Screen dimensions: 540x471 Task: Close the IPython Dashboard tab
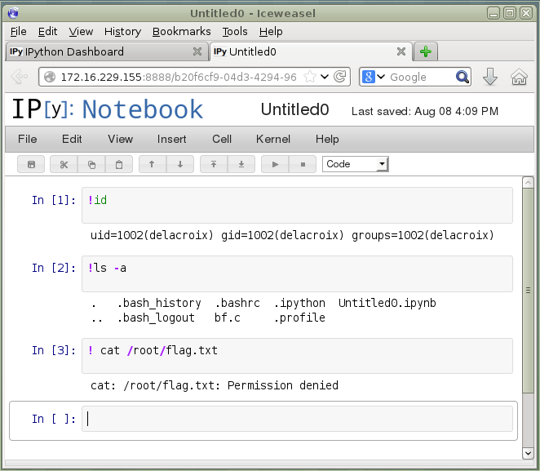click(x=197, y=51)
